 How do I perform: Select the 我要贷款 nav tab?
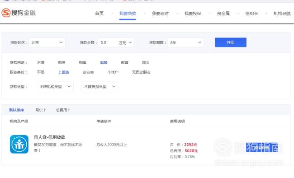click(128, 14)
